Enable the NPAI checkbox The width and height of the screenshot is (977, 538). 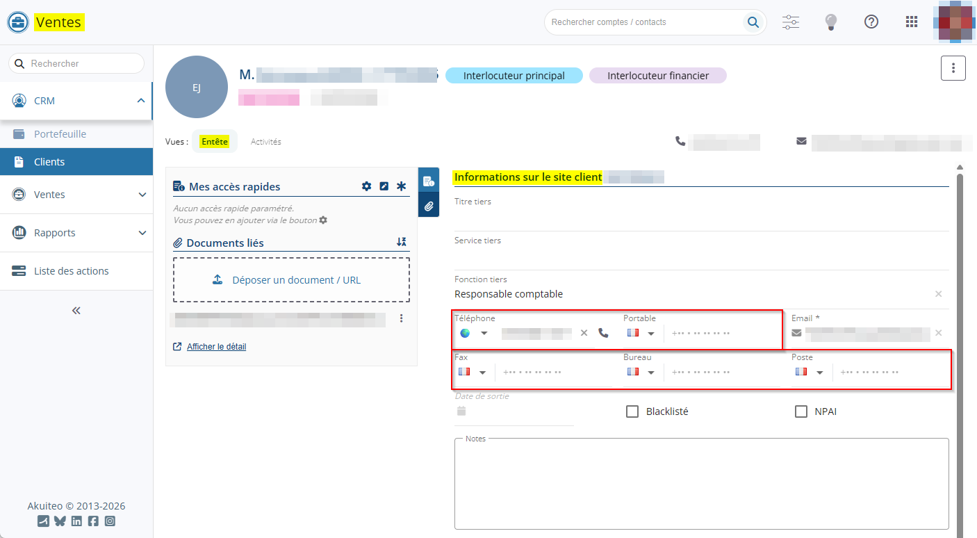(801, 411)
